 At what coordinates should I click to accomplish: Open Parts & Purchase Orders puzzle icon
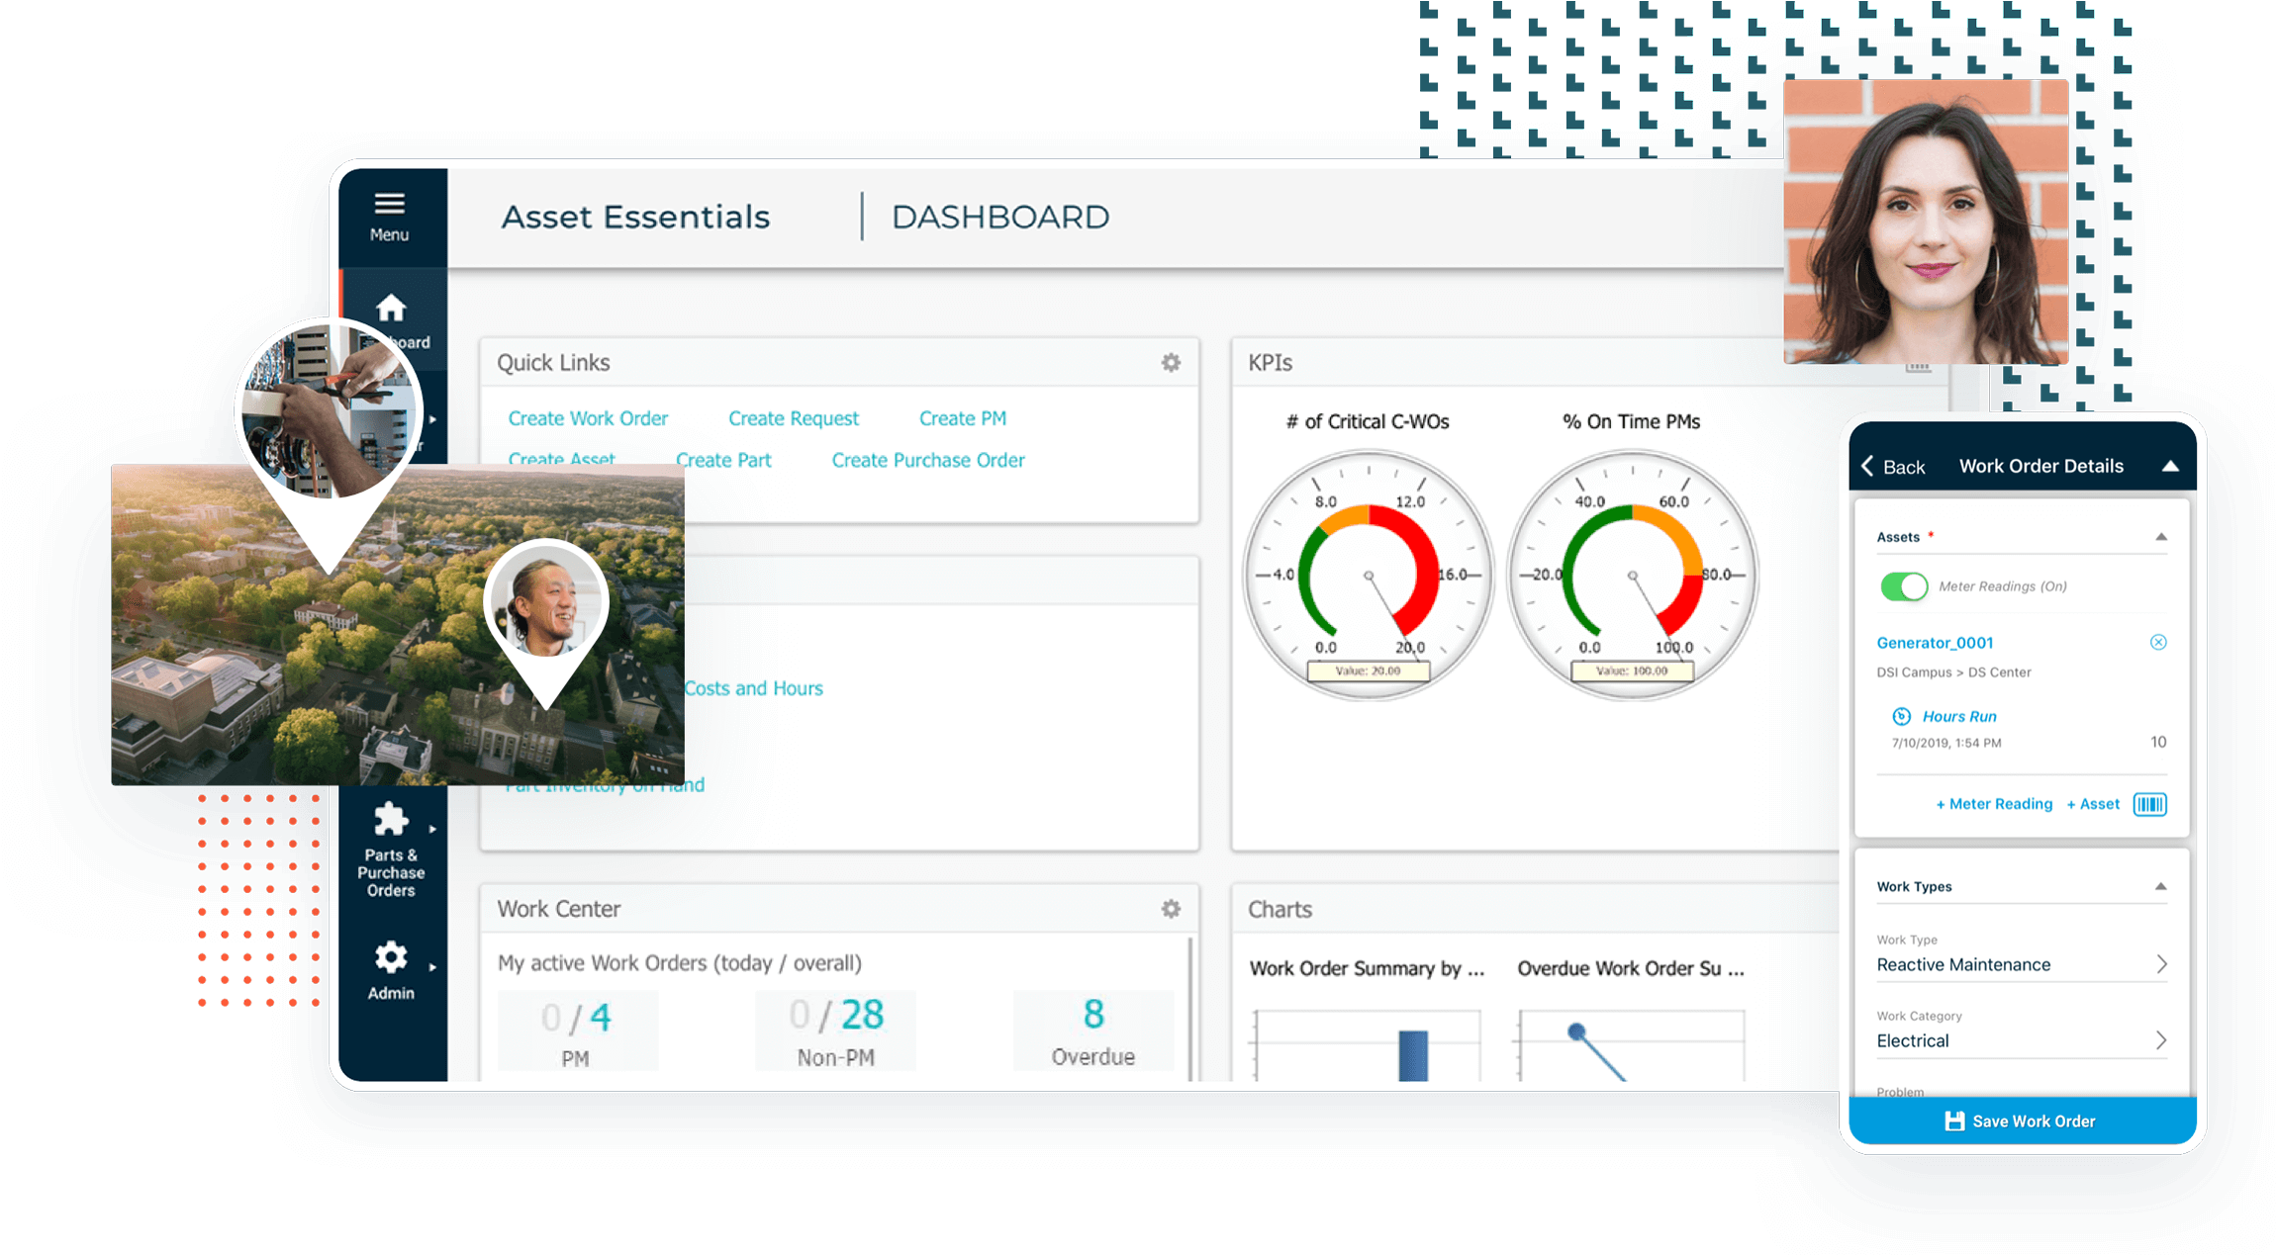(391, 819)
